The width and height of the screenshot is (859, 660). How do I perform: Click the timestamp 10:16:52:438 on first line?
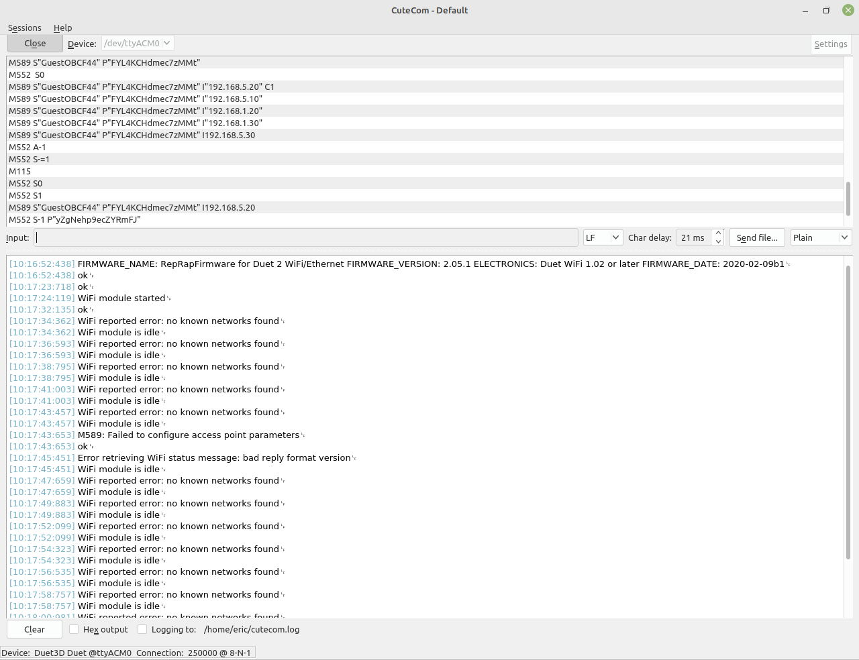point(42,264)
